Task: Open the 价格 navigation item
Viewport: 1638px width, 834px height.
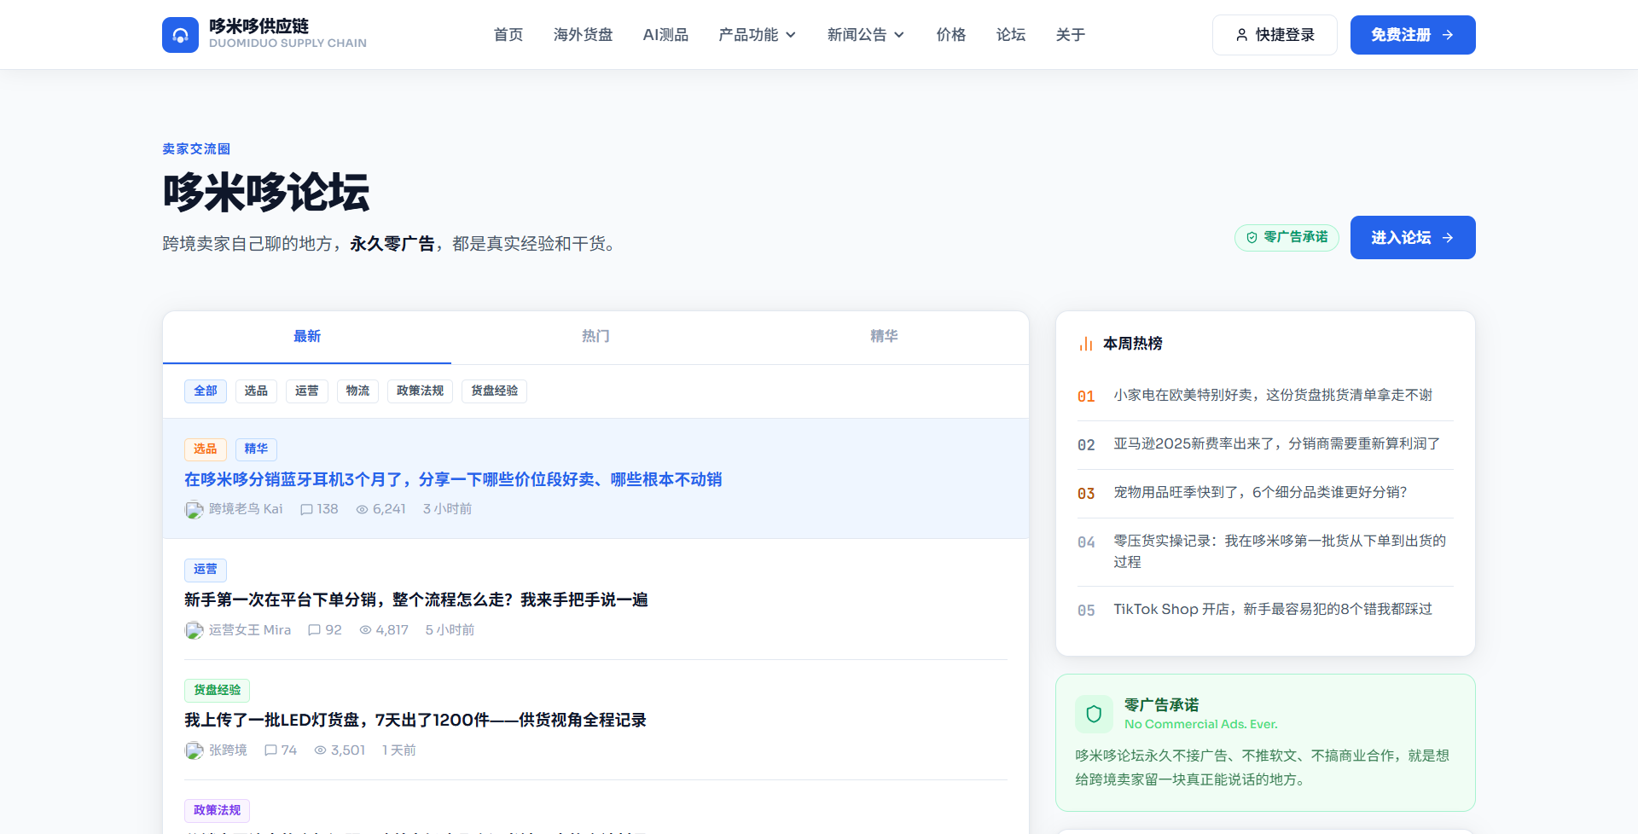Action: pyautogui.click(x=951, y=35)
